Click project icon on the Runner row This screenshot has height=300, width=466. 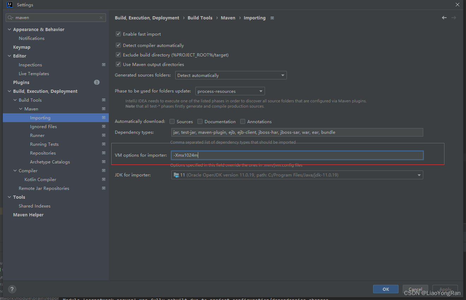tap(104, 136)
